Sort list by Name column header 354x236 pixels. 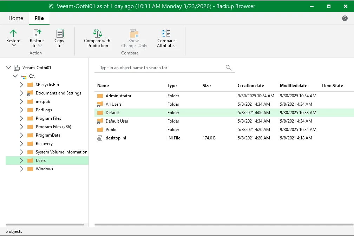(103, 86)
